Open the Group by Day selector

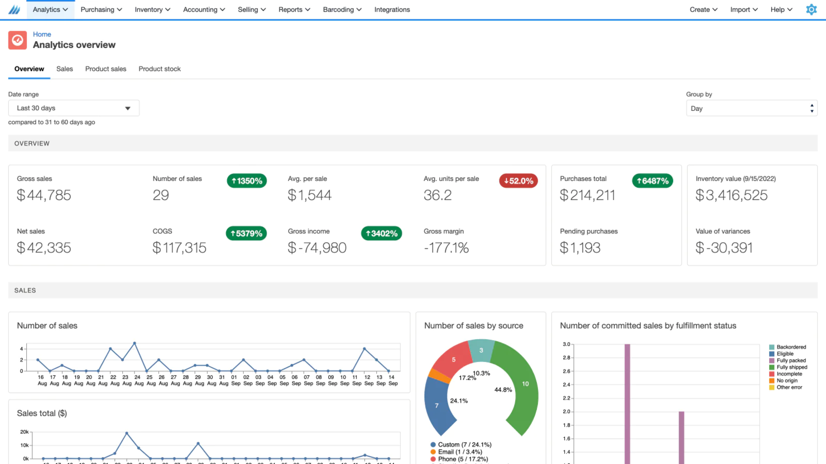tap(751, 109)
